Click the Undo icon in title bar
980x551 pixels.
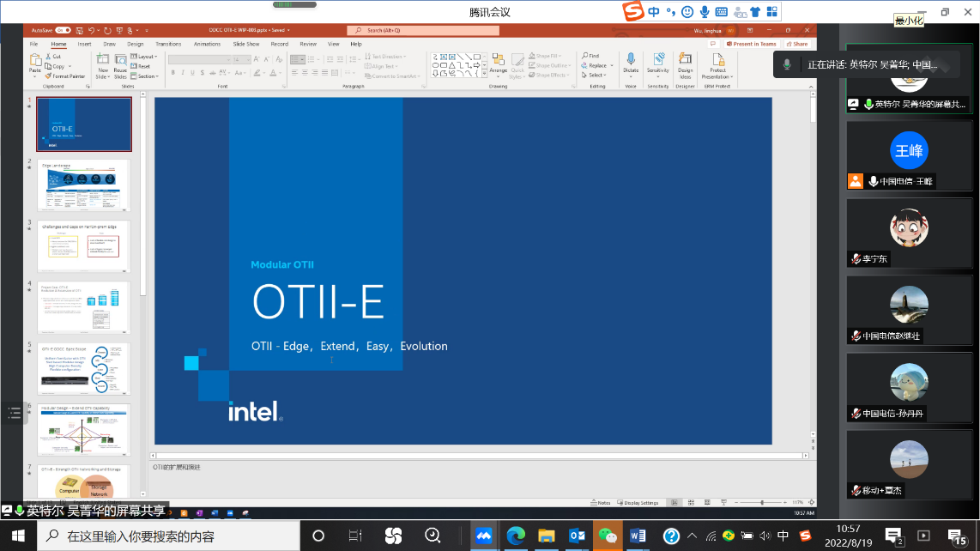pyautogui.click(x=91, y=30)
